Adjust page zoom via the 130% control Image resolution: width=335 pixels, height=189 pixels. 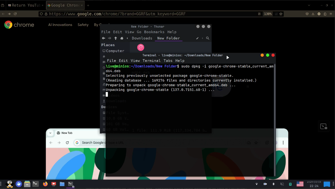pos(268,14)
